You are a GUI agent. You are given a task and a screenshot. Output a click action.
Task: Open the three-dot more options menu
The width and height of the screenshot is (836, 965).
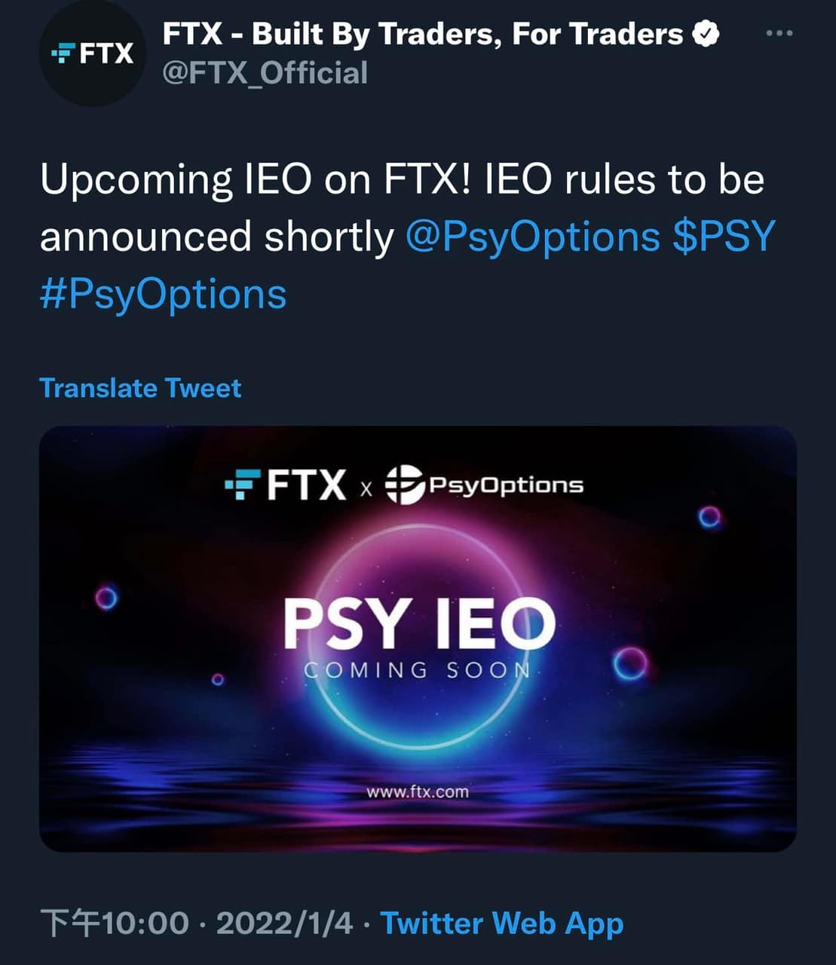tap(779, 33)
